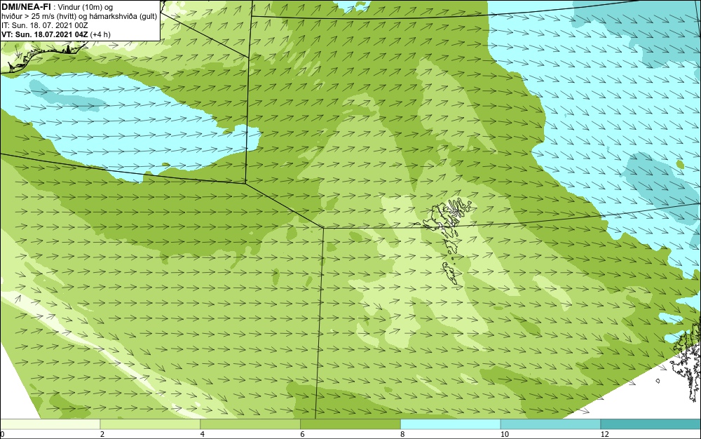Click the legend value label '6'
The image size is (701, 439).
coord(303,434)
